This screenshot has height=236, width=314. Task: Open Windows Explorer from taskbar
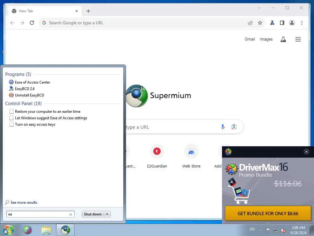coord(47,230)
